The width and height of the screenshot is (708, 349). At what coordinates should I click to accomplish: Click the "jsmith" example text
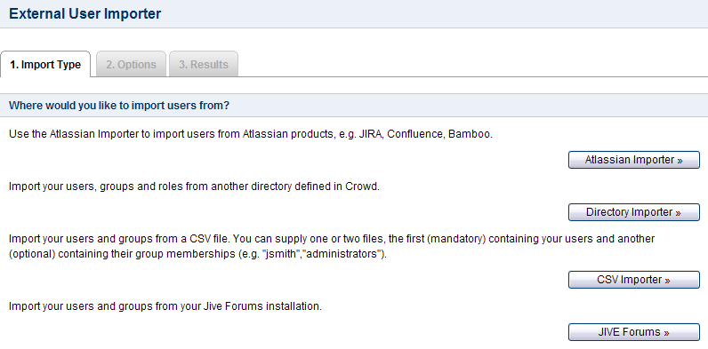(282, 254)
